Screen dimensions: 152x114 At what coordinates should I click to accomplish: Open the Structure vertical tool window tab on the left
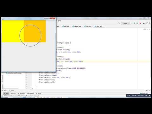(2, 78)
